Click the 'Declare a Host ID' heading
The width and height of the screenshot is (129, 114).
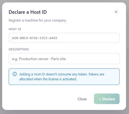28,12
